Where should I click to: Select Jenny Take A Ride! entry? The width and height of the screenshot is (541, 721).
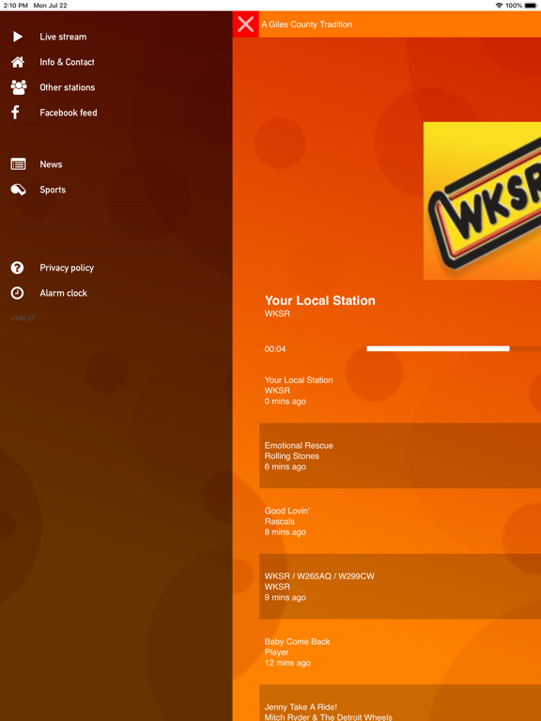400,702
